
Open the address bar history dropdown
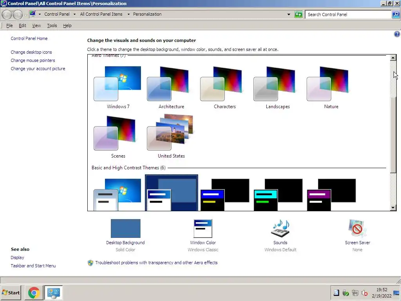[x=289, y=15]
